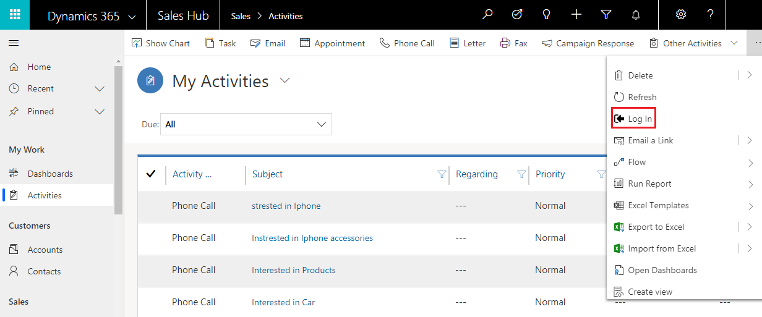Create a new Phone Call activity
This screenshot has width=762, height=317.
click(x=407, y=43)
